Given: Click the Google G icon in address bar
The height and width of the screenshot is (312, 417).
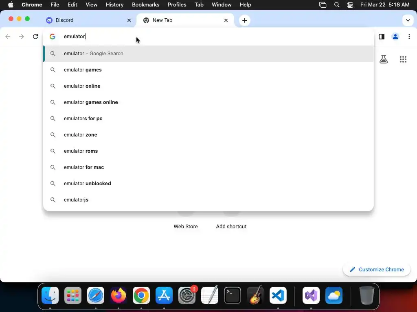Looking at the screenshot, I should click(x=53, y=37).
